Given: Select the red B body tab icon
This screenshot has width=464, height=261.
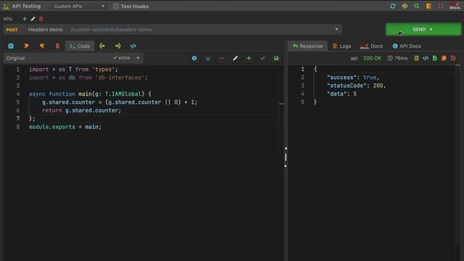Looking at the screenshot, I should click(57, 46).
